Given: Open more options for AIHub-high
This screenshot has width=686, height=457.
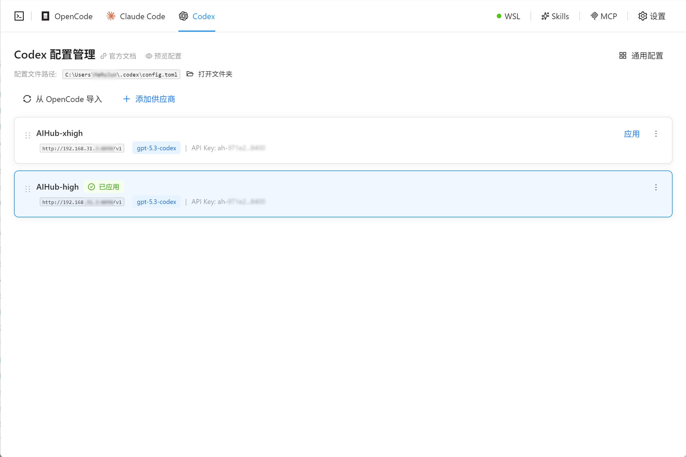Looking at the screenshot, I should coord(656,187).
